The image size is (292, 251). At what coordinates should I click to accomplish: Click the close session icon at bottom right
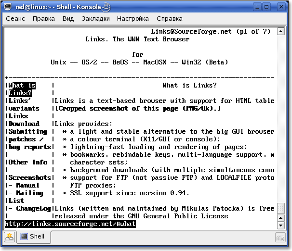click(x=280, y=238)
